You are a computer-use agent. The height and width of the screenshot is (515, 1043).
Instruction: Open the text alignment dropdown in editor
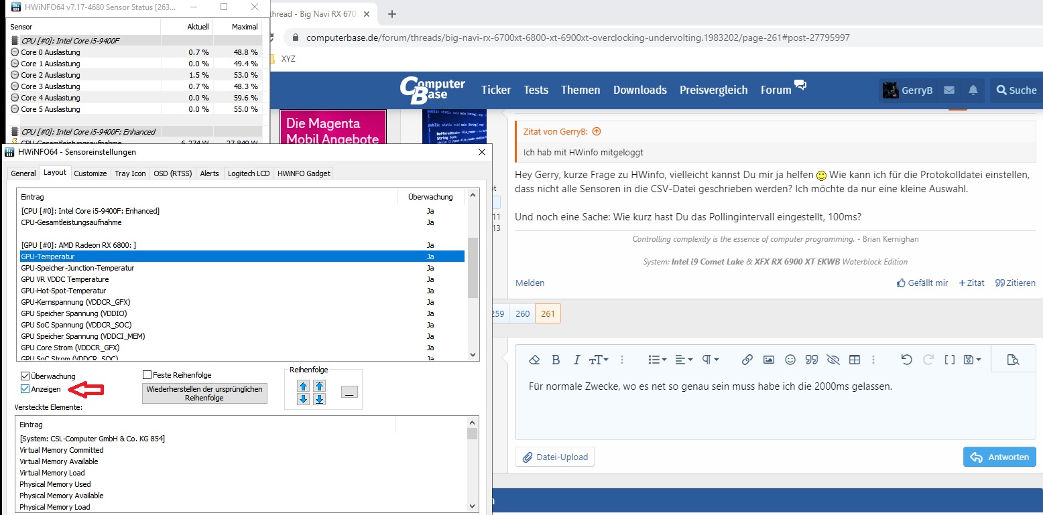[x=684, y=360]
